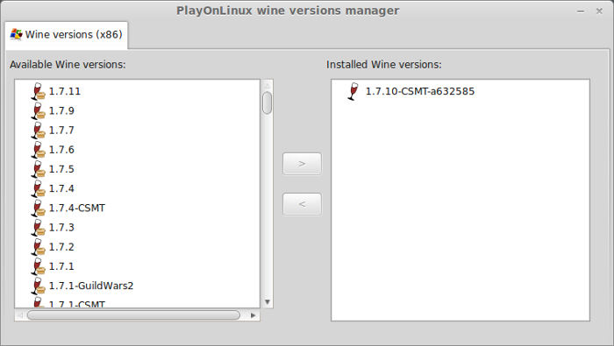The width and height of the screenshot is (614, 346).
Task: Click the wine icon beside version 1.7.9
Action: (x=38, y=111)
